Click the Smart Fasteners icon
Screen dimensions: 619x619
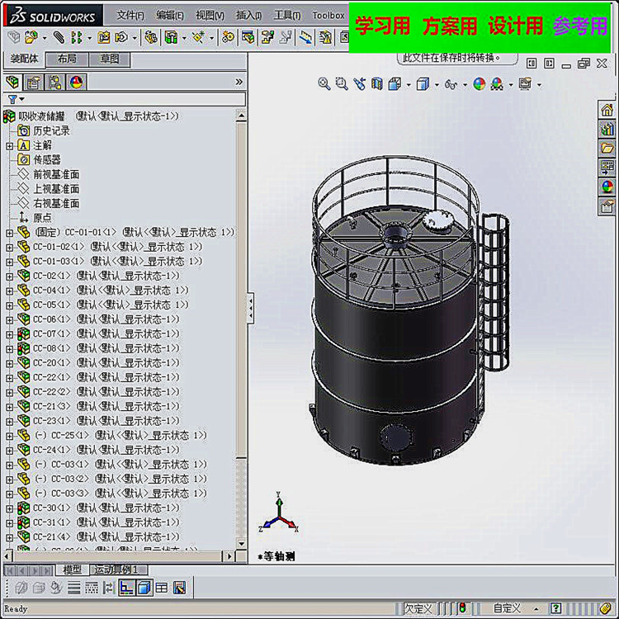[104, 37]
